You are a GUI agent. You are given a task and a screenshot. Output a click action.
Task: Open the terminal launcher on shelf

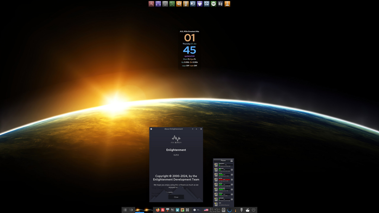(172, 210)
